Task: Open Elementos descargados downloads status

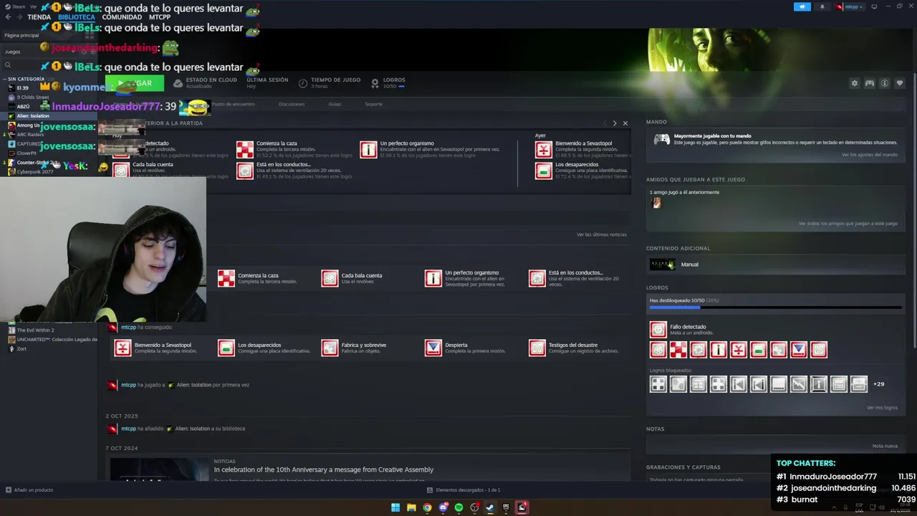Action: 463,490
